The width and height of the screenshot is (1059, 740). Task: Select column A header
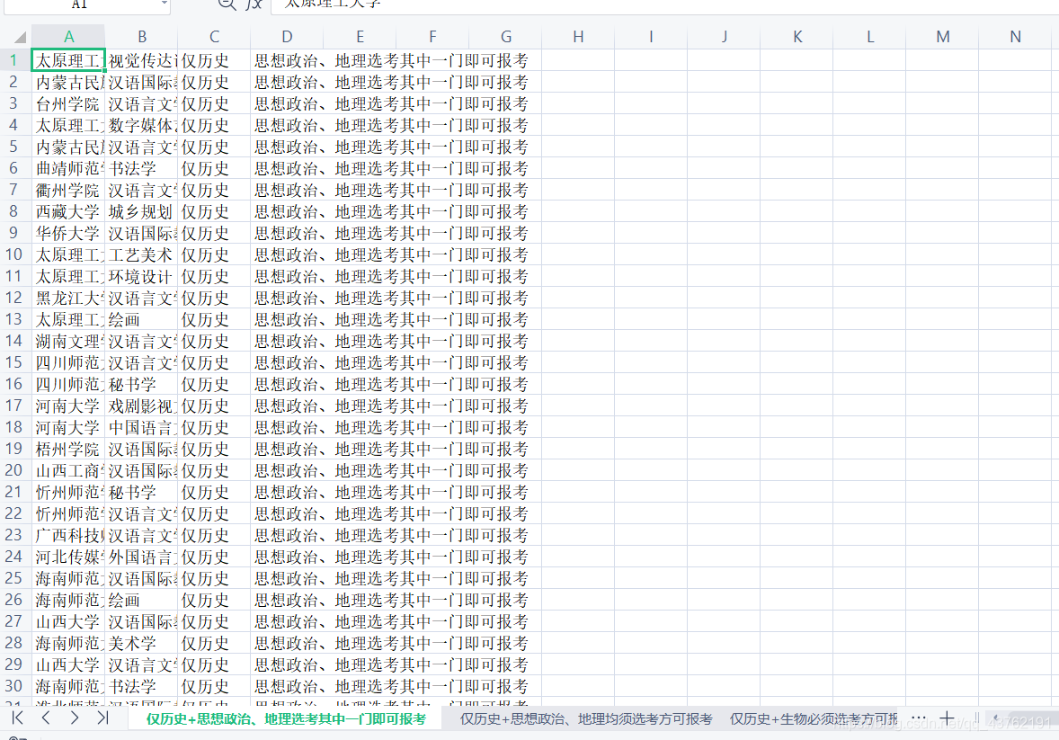coord(68,37)
